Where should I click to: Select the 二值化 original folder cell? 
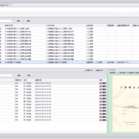(x=25, y=29)
